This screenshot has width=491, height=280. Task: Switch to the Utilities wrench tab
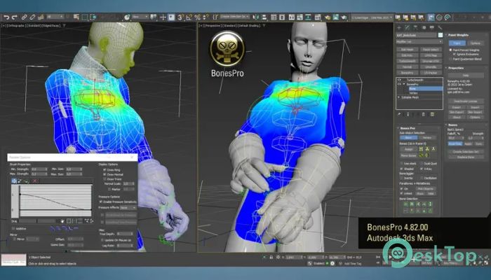tap(440, 28)
